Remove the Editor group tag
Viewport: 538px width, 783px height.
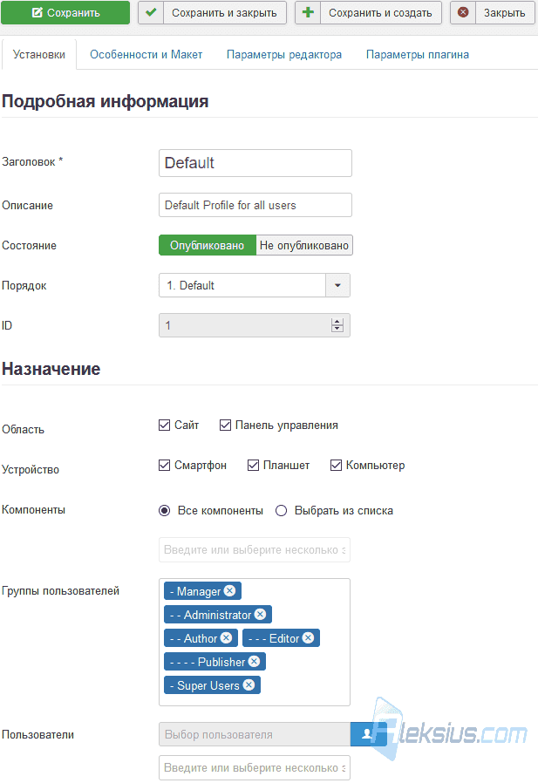pos(308,637)
